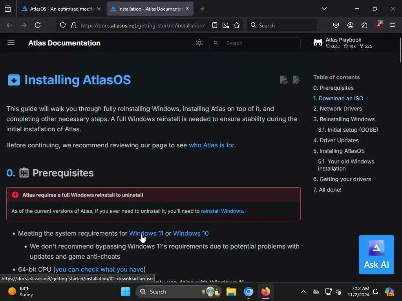Open a new tab
Viewport: 402px width, 301px height.
coord(202,9)
